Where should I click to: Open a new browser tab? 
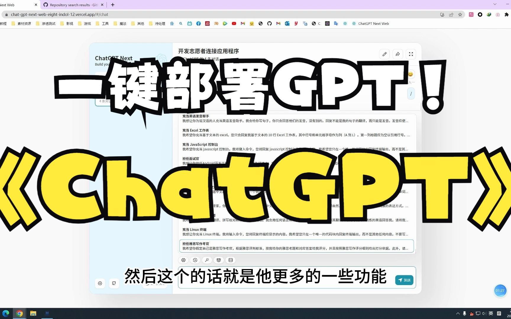coord(113,5)
